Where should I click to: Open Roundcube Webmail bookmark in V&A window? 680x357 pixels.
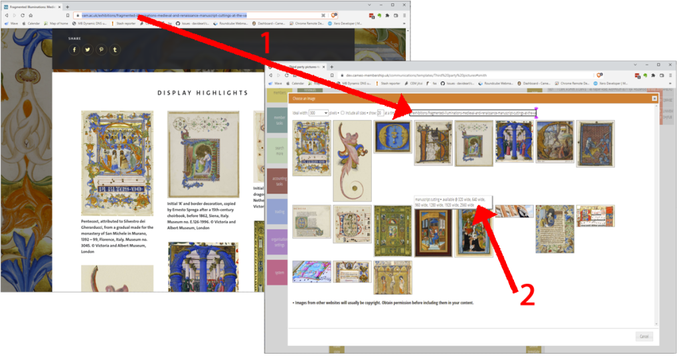pos(230,23)
